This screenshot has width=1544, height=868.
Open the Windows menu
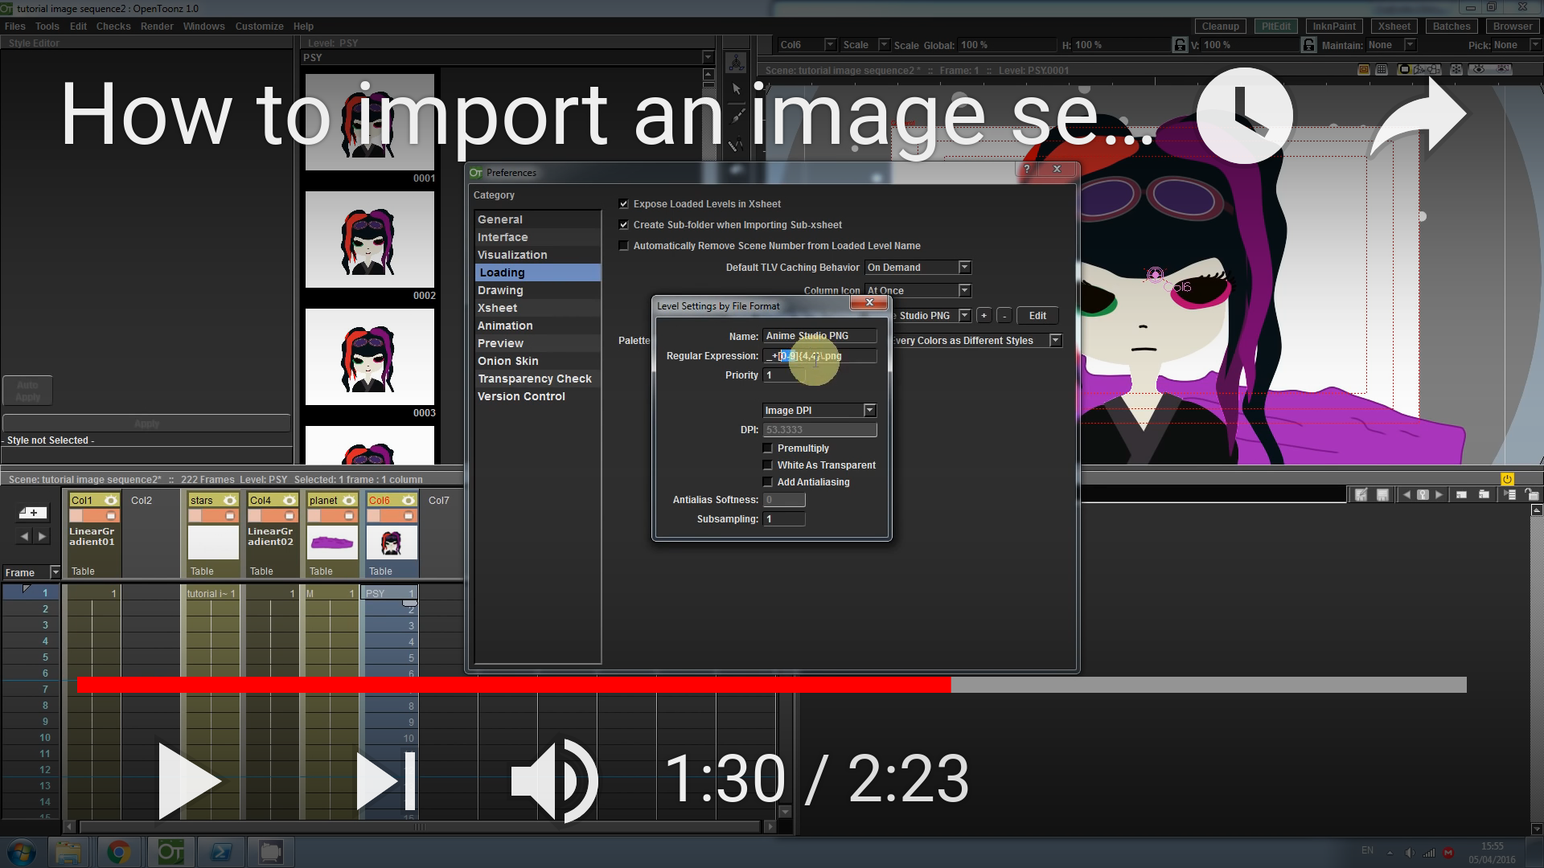(203, 27)
